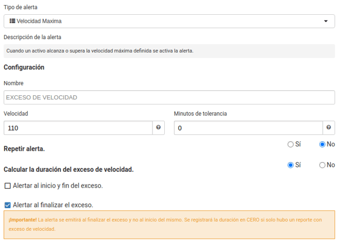Click the Repetir alerta. label
Viewport: 341px width, 245px height.
[x=24, y=149]
